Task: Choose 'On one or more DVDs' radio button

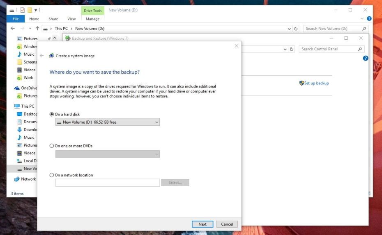Action: [x=52, y=146]
